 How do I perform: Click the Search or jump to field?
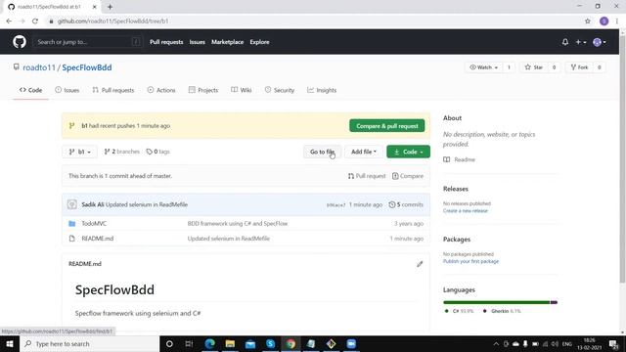tap(88, 42)
